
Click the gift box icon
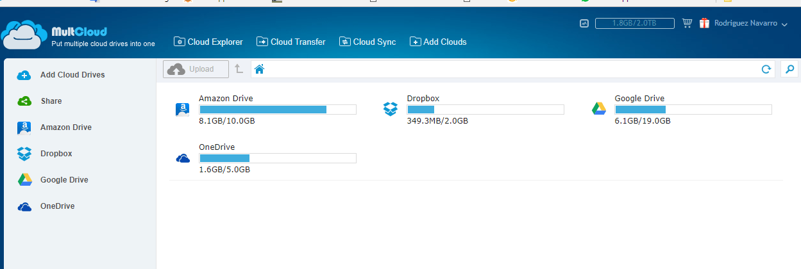click(x=704, y=23)
